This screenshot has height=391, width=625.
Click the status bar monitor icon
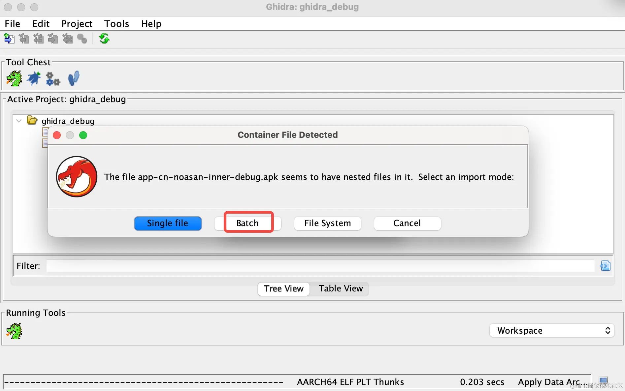coord(604,381)
